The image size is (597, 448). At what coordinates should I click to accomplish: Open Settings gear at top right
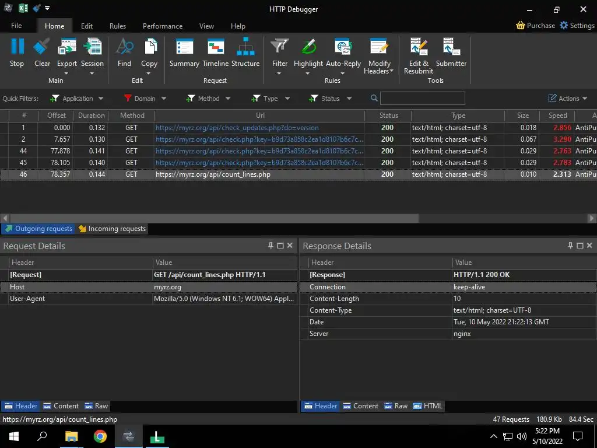point(564,25)
